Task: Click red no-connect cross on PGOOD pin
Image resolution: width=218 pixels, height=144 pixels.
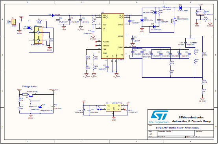Action: pos(96,42)
